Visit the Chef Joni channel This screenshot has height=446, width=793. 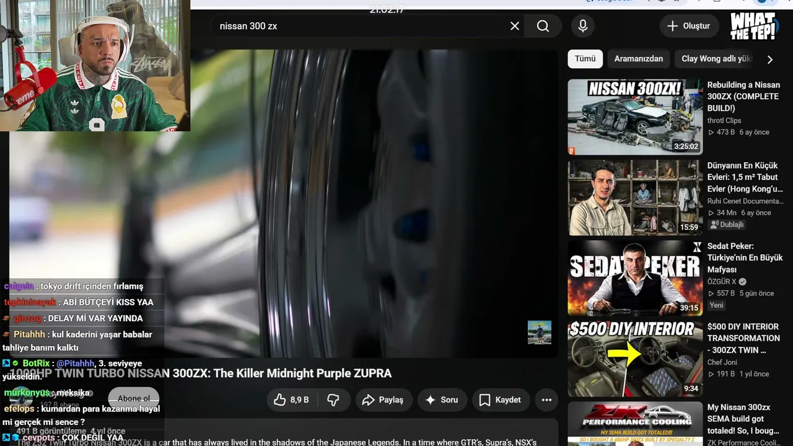(722, 362)
